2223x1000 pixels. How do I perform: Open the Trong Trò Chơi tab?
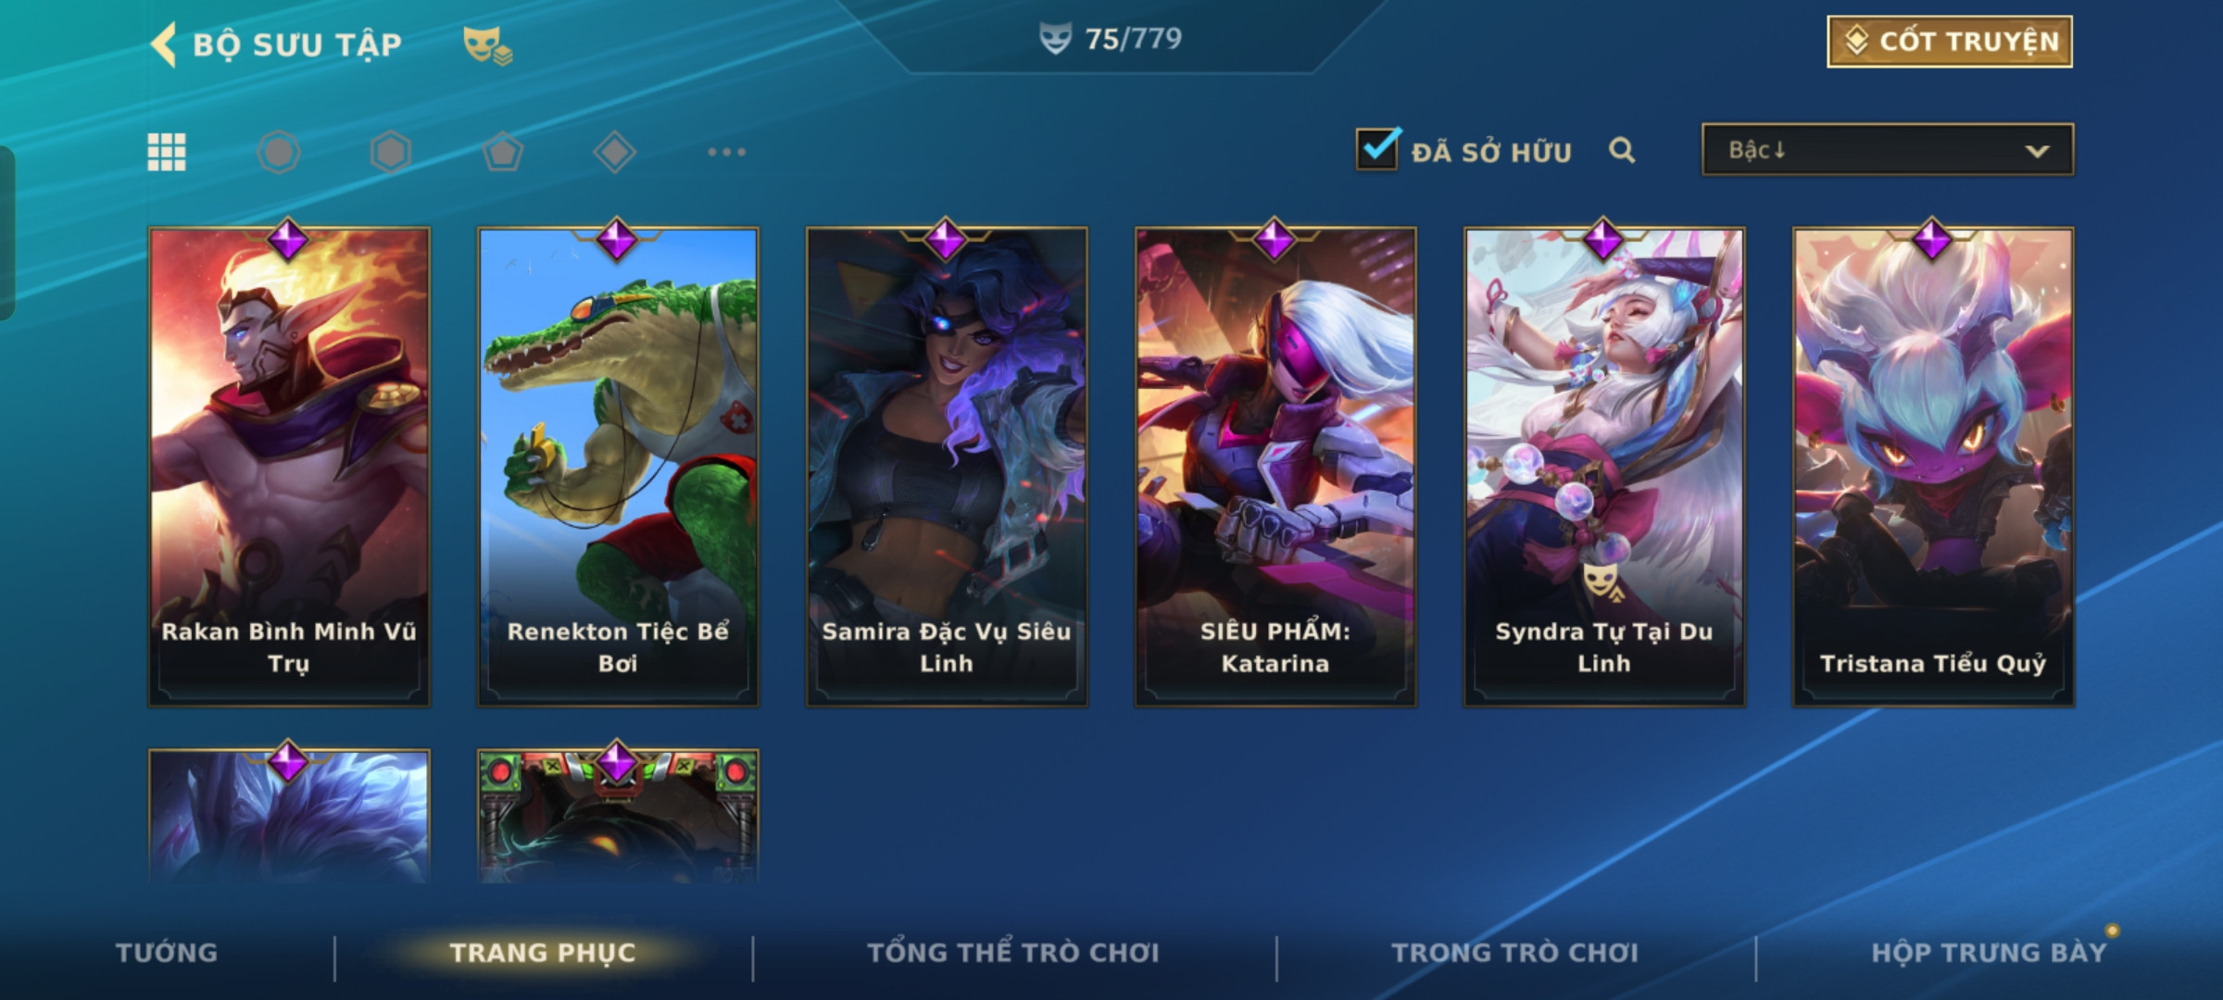[1515, 953]
